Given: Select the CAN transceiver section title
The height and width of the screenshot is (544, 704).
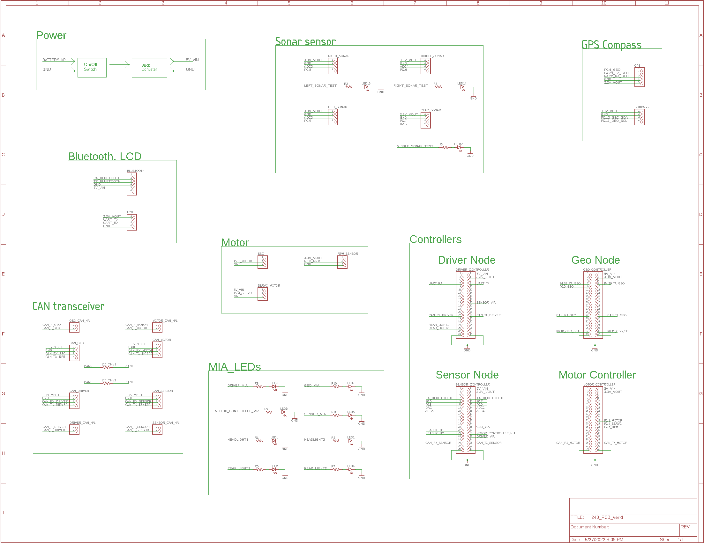Looking at the screenshot, I should click(68, 306).
